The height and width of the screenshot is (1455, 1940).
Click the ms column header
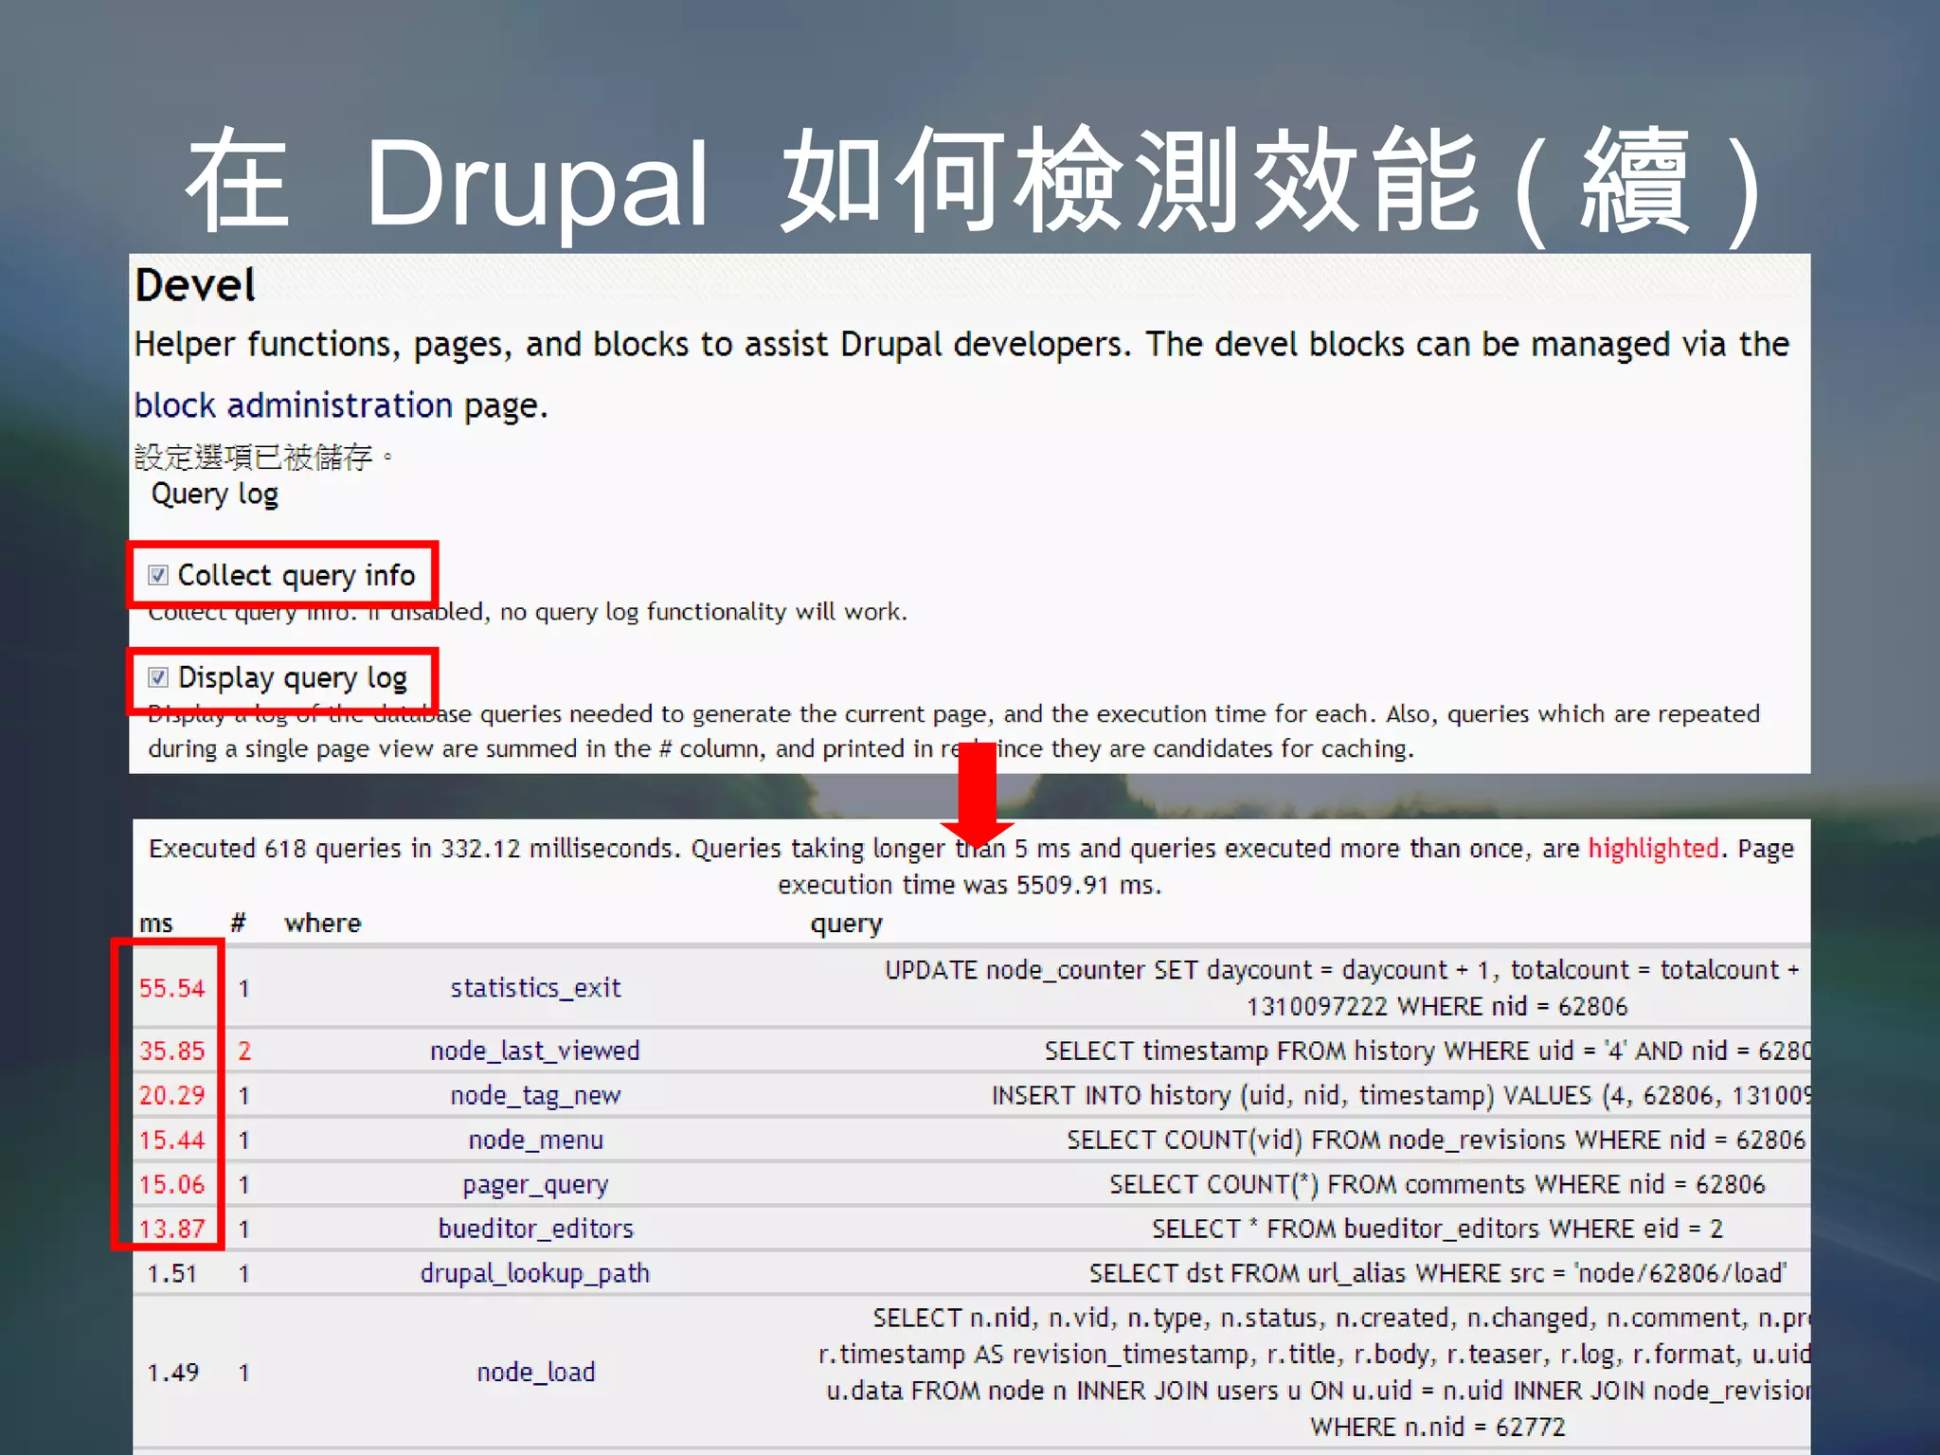point(156,924)
